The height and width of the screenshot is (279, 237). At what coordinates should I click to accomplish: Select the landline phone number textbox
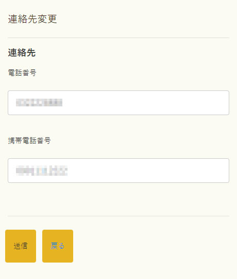(118, 103)
